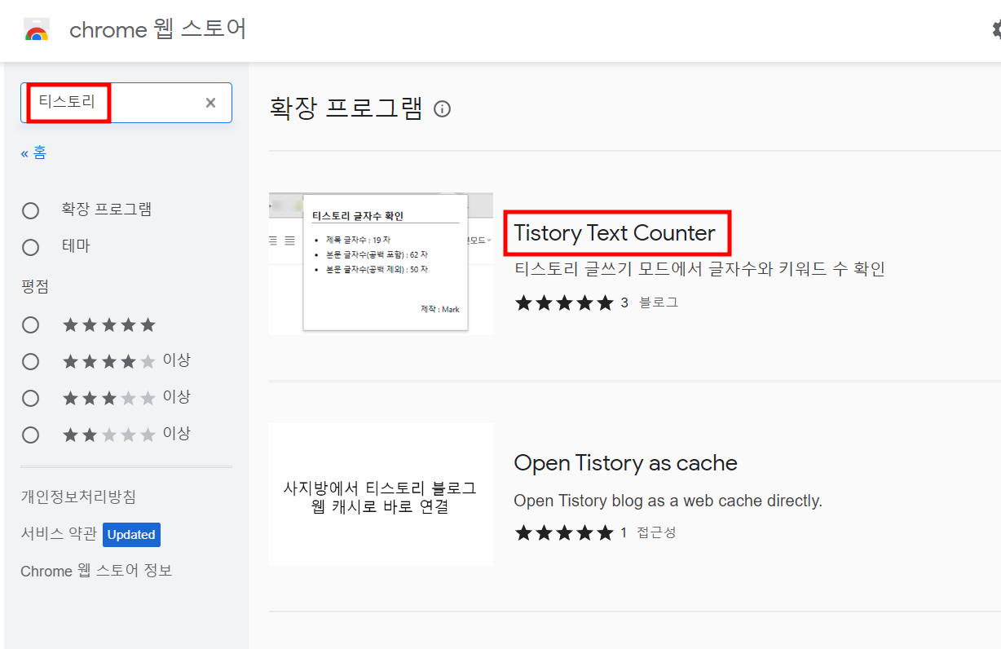Open the Open Tistory as cache title
Screen dimensions: 1001x649
point(625,463)
